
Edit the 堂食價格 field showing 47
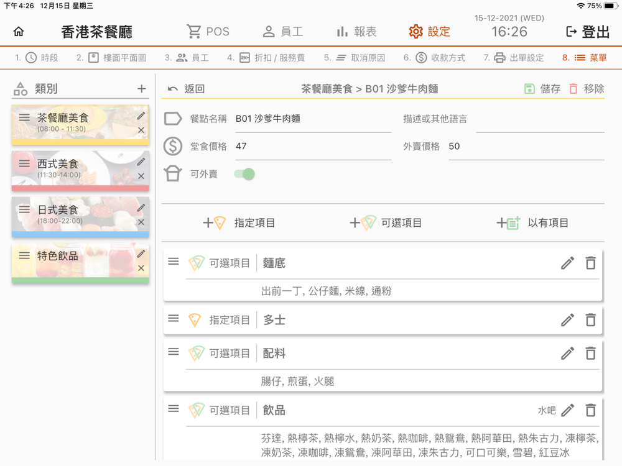tap(313, 146)
